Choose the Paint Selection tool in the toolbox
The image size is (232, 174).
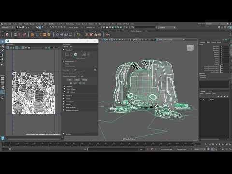(x=2, y=51)
